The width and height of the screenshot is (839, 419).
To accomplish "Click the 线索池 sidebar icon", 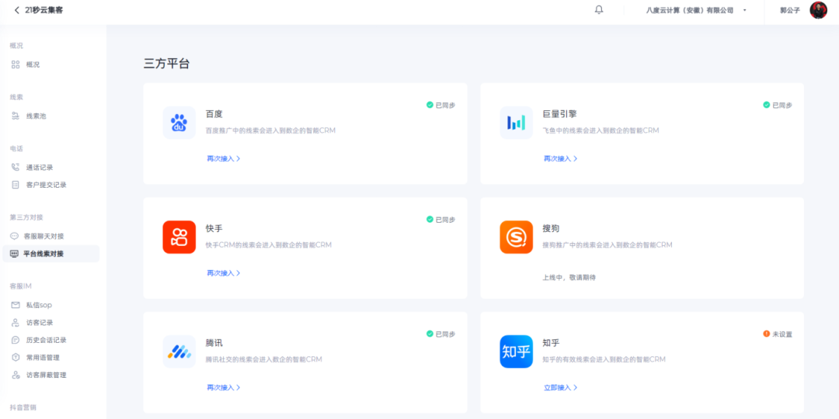I will click(16, 116).
